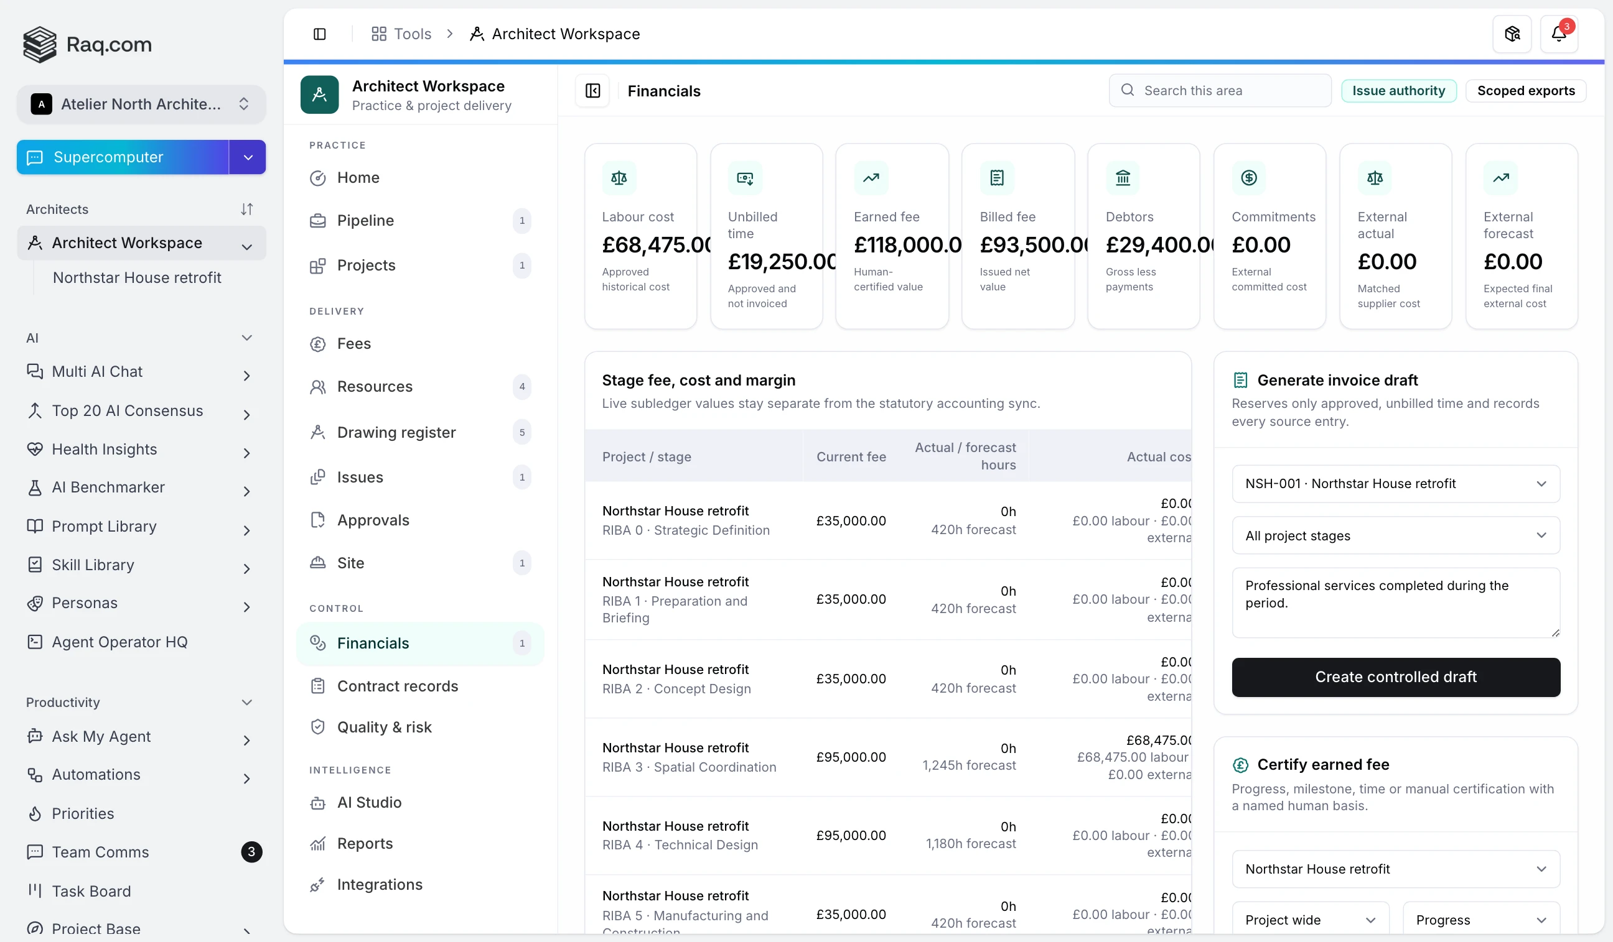
Task: Open Pipeline in the workspace menu
Action: pyautogui.click(x=420, y=221)
